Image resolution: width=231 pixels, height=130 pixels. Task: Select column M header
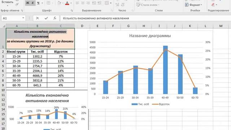(x=221, y=26)
